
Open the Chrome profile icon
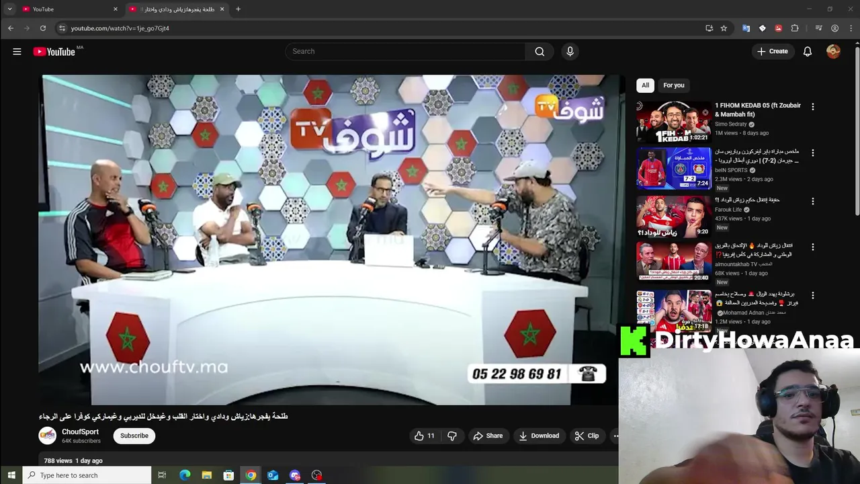point(834,28)
